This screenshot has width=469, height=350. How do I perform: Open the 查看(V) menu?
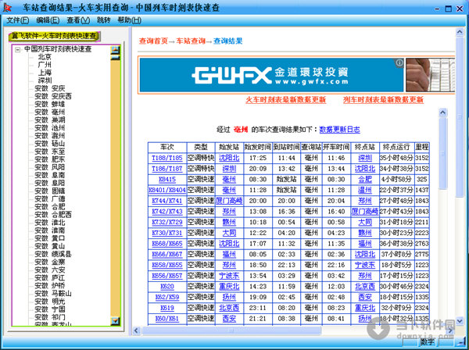[78, 20]
